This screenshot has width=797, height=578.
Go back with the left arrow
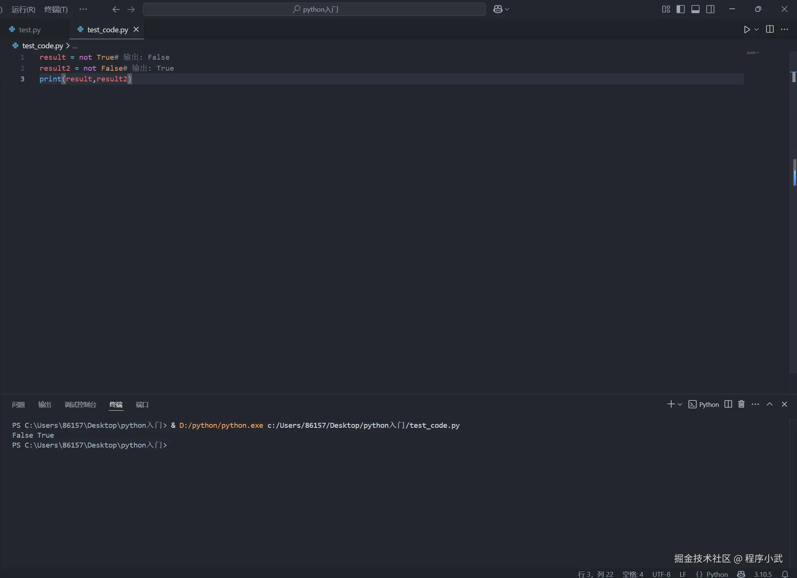116,9
